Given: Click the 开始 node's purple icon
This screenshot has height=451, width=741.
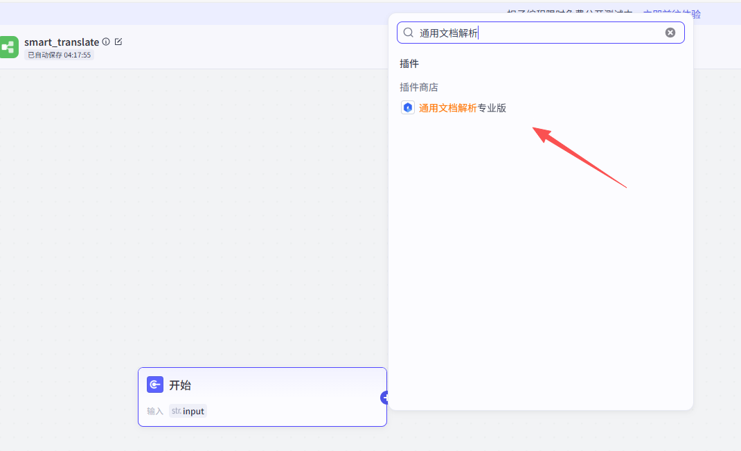Looking at the screenshot, I should 155,384.
